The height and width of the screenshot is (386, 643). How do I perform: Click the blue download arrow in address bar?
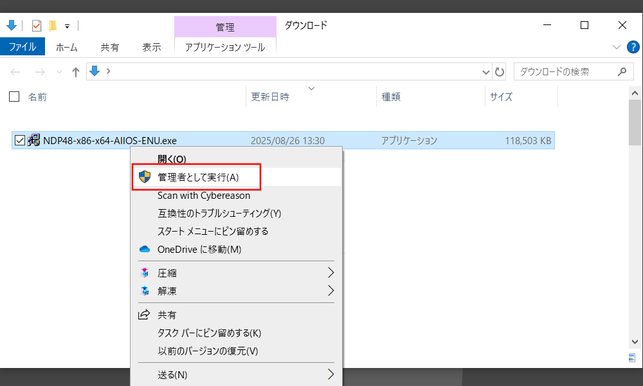pos(95,71)
